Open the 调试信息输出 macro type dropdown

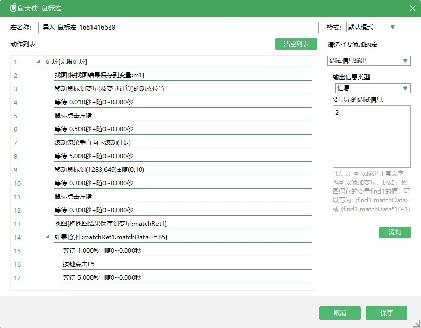tap(369, 61)
